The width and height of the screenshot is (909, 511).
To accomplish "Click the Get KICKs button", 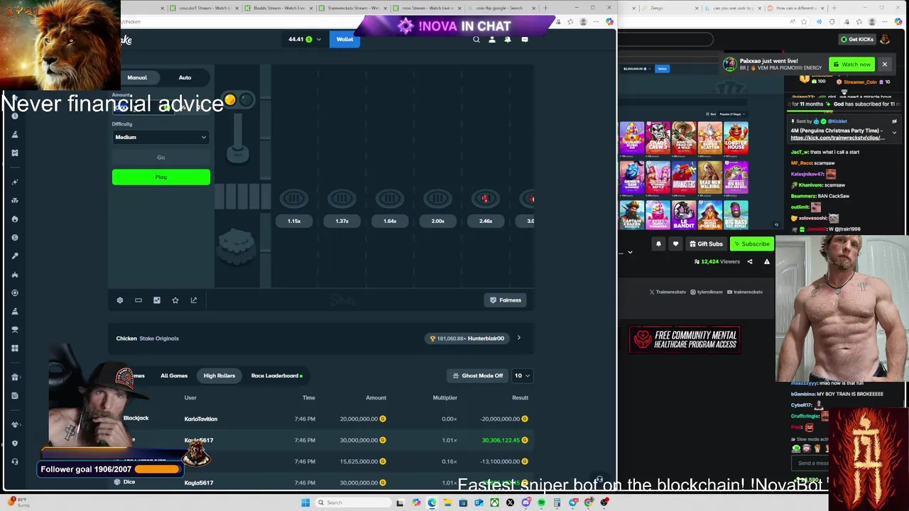I will (x=856, y=40).
